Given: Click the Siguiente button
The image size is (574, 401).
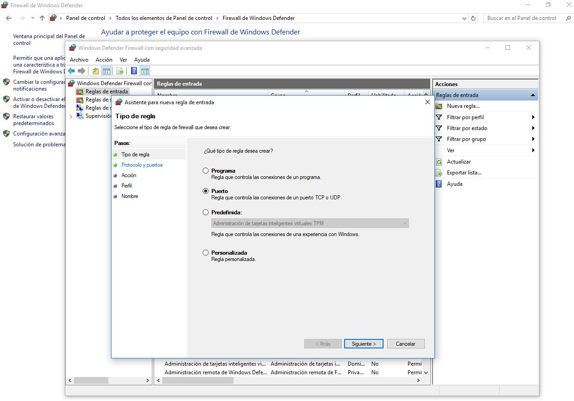Looking at the screenshot, I should click(x=364, y=344).
